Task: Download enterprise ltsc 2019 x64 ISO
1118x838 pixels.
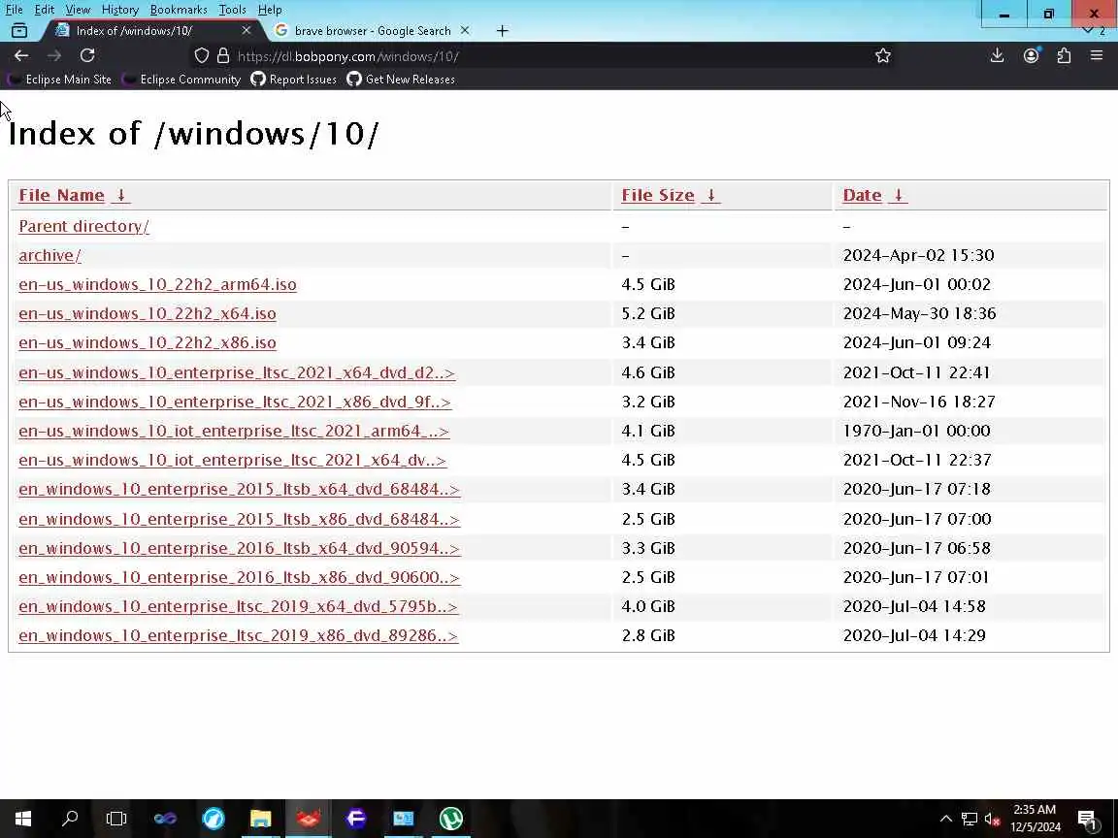Action: 238,606
